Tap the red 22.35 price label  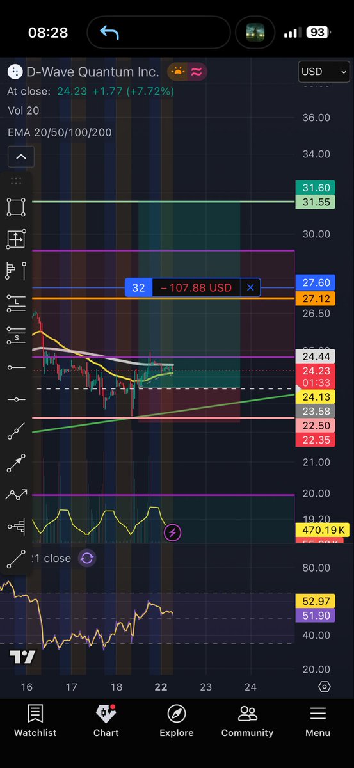point(316,440)
